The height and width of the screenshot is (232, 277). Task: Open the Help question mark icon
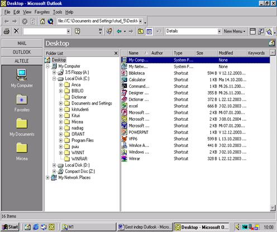(77, 31)
